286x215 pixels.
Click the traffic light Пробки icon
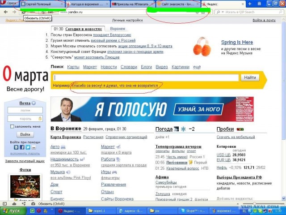coord(240,129)
